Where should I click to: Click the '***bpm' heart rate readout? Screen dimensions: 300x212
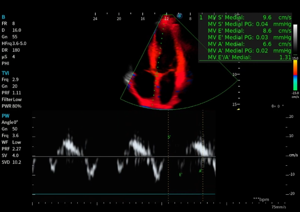[261, 199]
